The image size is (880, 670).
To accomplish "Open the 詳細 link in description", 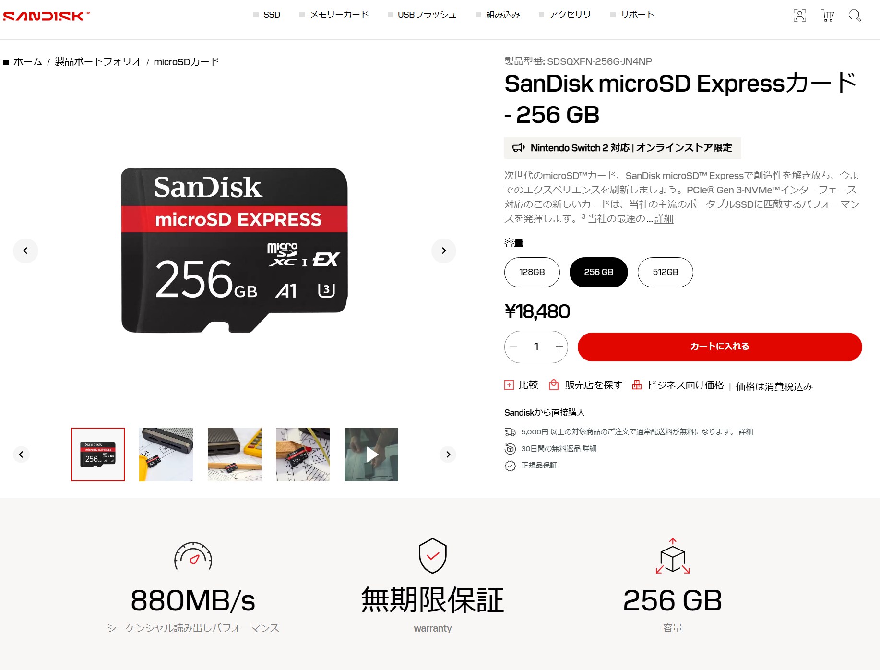I will tap(664, 219).
